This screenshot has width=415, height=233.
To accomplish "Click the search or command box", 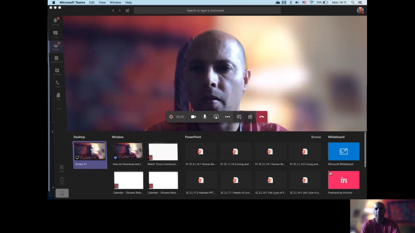I will (207, 10).
